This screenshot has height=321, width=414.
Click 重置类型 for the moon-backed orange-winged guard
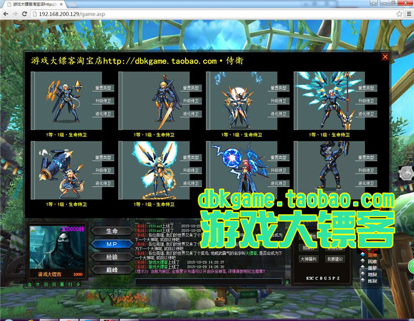click(279, 88)
